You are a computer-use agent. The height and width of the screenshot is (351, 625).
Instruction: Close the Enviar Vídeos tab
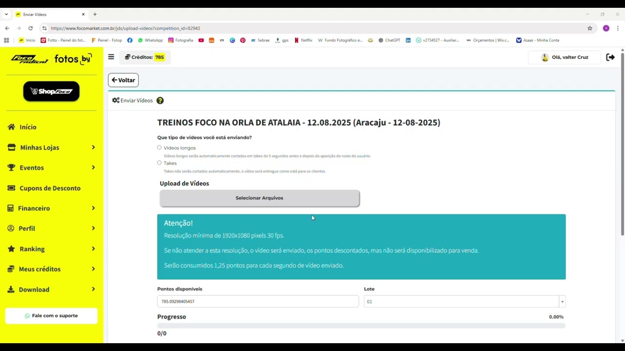click(83, 15)
